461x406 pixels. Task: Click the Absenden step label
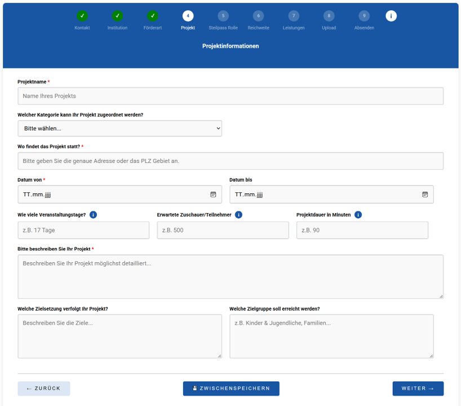point(364,28)
